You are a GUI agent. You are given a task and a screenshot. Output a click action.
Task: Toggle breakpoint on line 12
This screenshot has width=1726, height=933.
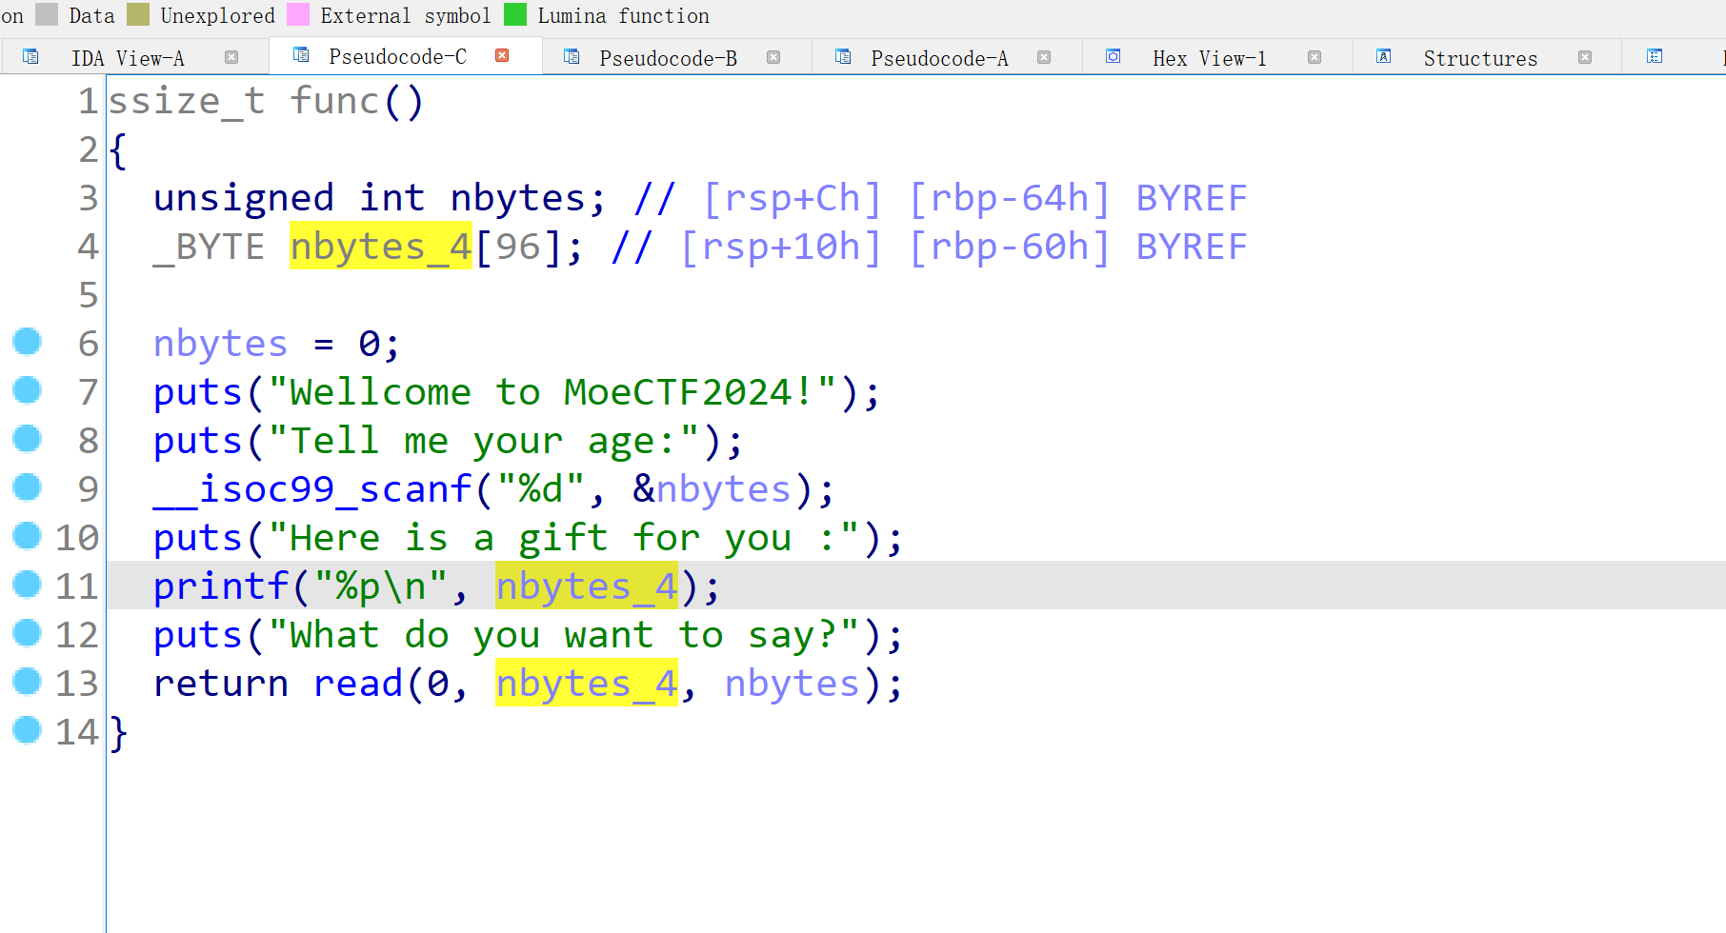(x=27, y=632)
